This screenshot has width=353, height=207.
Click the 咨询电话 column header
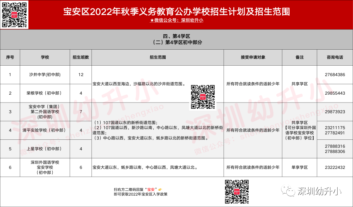(x=335, y=57)
